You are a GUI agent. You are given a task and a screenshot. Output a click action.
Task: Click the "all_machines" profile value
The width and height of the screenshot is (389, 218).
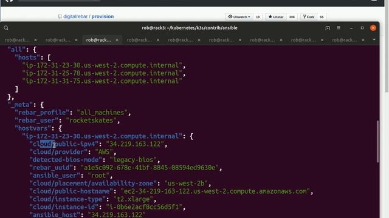102,113
